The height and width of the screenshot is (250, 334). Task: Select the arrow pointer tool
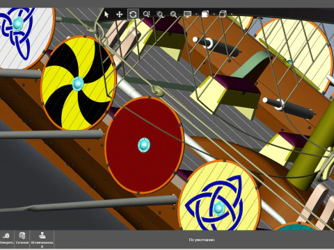[x=106, y=15]
